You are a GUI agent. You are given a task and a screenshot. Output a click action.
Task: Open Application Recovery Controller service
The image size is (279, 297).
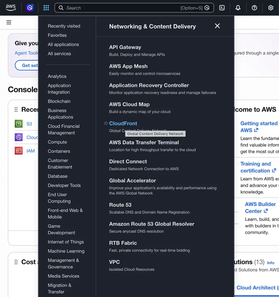[x=149, y=85]
